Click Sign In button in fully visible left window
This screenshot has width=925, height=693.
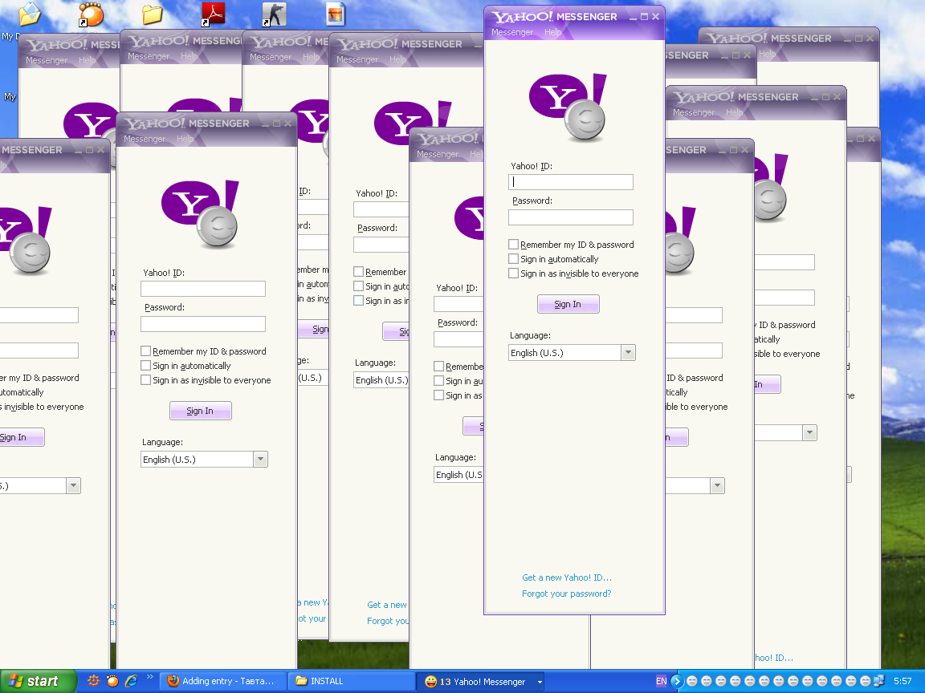(201, 411)
